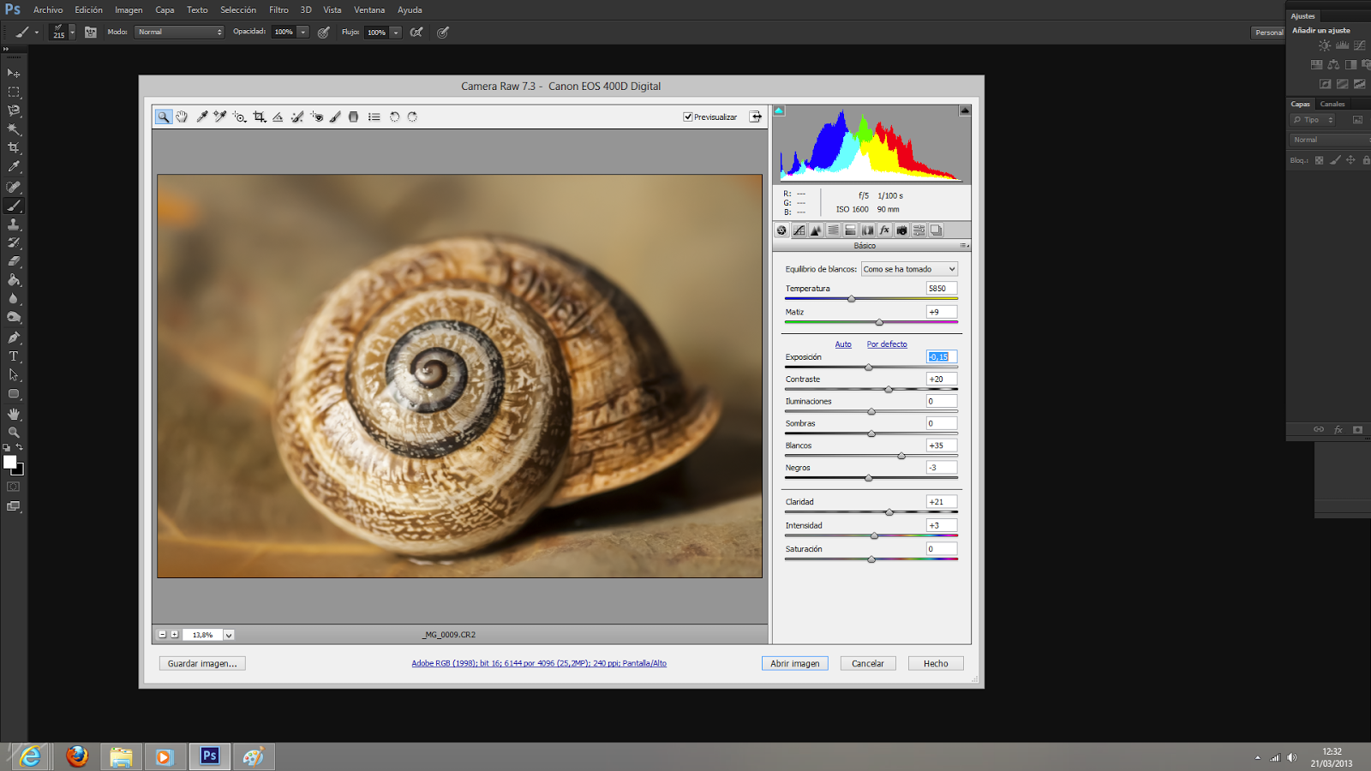Screen dimensions: 1371x771
Task: Open the Effects fx panel tab
Action: click(x=884, y=230)
